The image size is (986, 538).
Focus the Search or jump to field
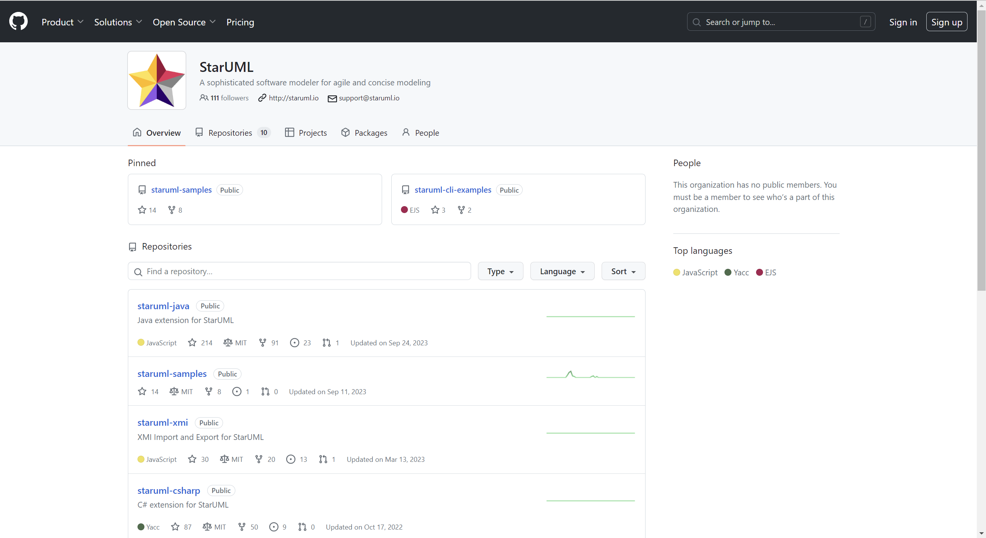coord(781,22)
